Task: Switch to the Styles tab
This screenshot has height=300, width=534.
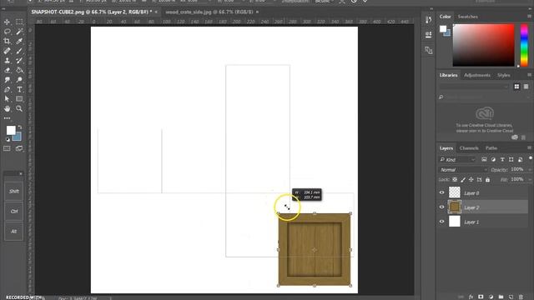Action: point(503,75)
